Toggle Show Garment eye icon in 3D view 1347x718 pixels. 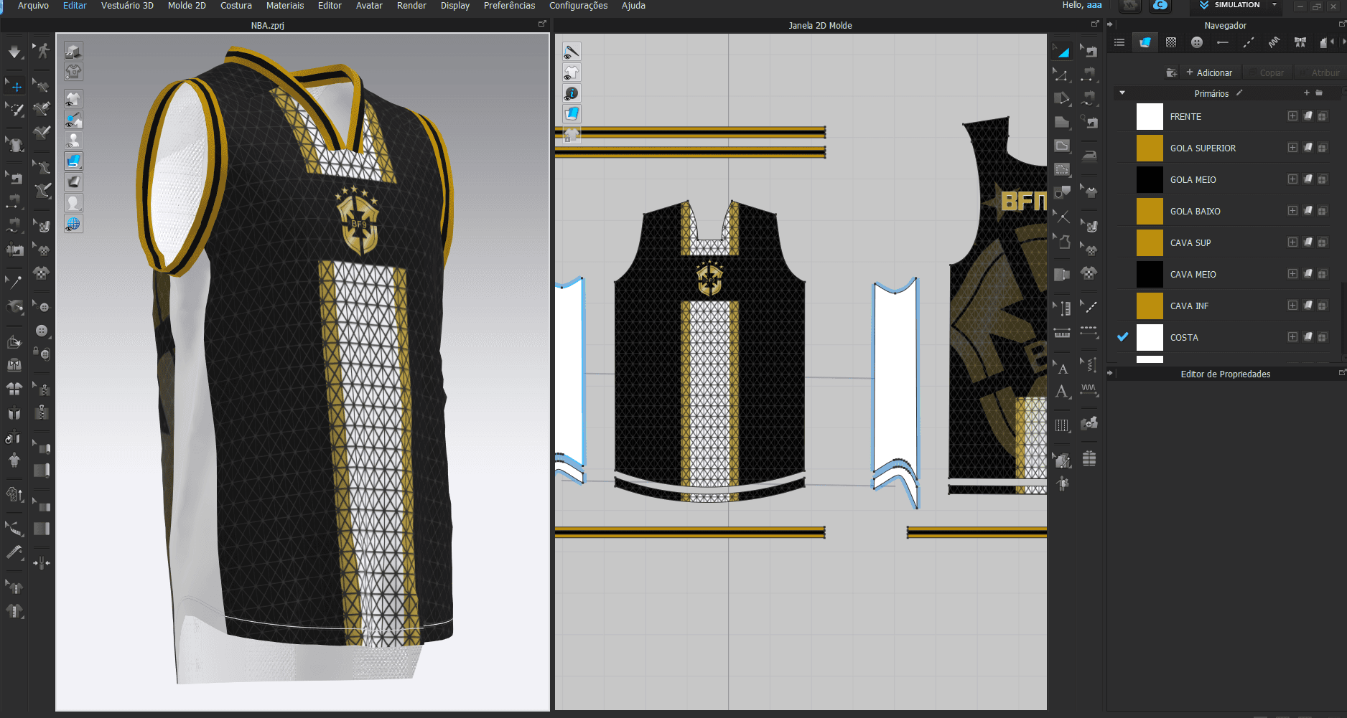pyautogui.click(x=73, y=98)
